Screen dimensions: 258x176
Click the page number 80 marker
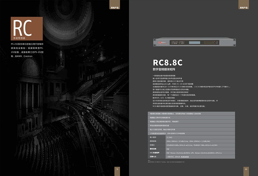246,170
